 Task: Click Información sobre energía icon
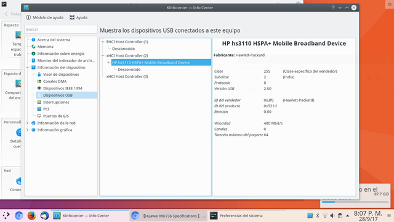coord(33,54)
